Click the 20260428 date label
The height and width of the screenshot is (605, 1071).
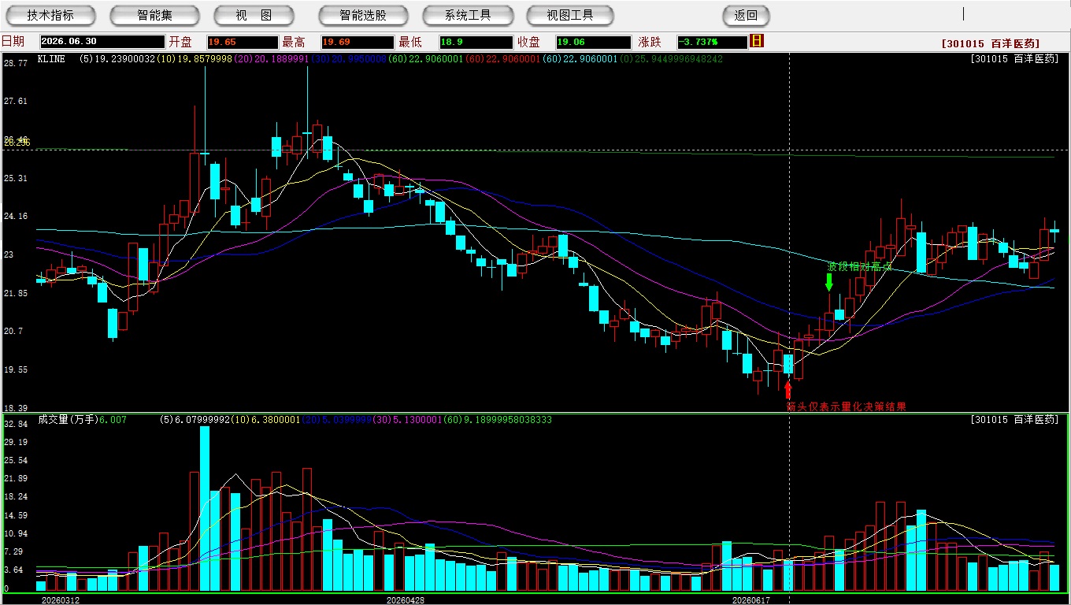click(x=406, y=600)
